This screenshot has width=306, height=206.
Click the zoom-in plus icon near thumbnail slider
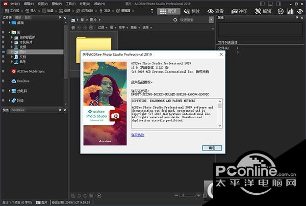point(198,195)
